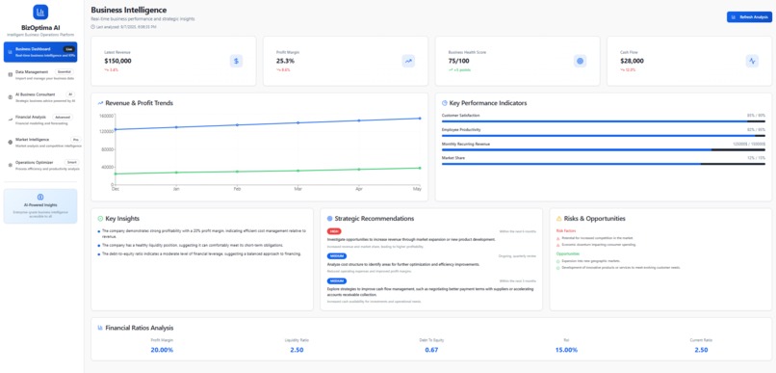The width and height of the screenshot is (776, 373).
Task: Click the Mar revenue data point on chart
Action: pyautogui.click(x=297, y=122)
